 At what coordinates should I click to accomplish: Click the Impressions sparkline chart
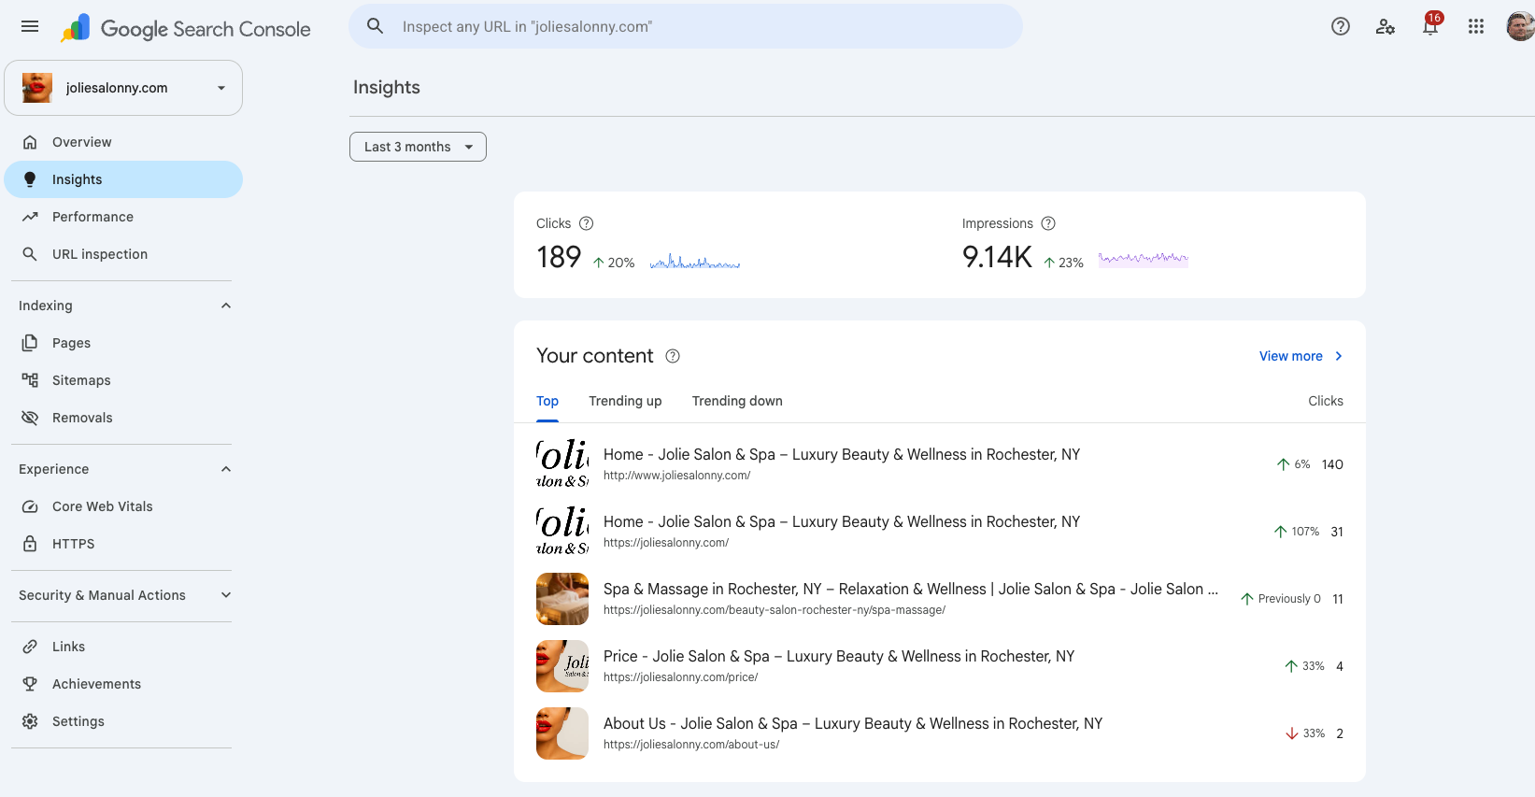click(x=1144, y=259)
